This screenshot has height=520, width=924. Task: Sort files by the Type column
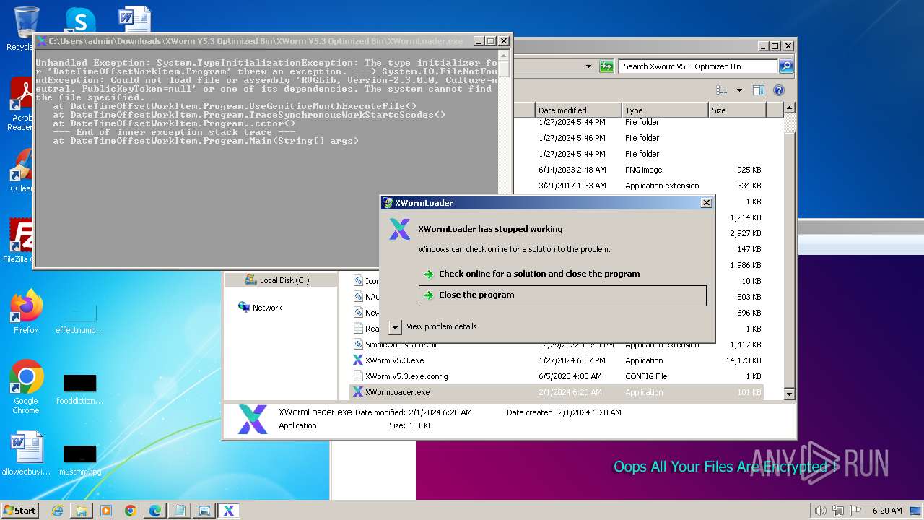[x=665, y=110]
